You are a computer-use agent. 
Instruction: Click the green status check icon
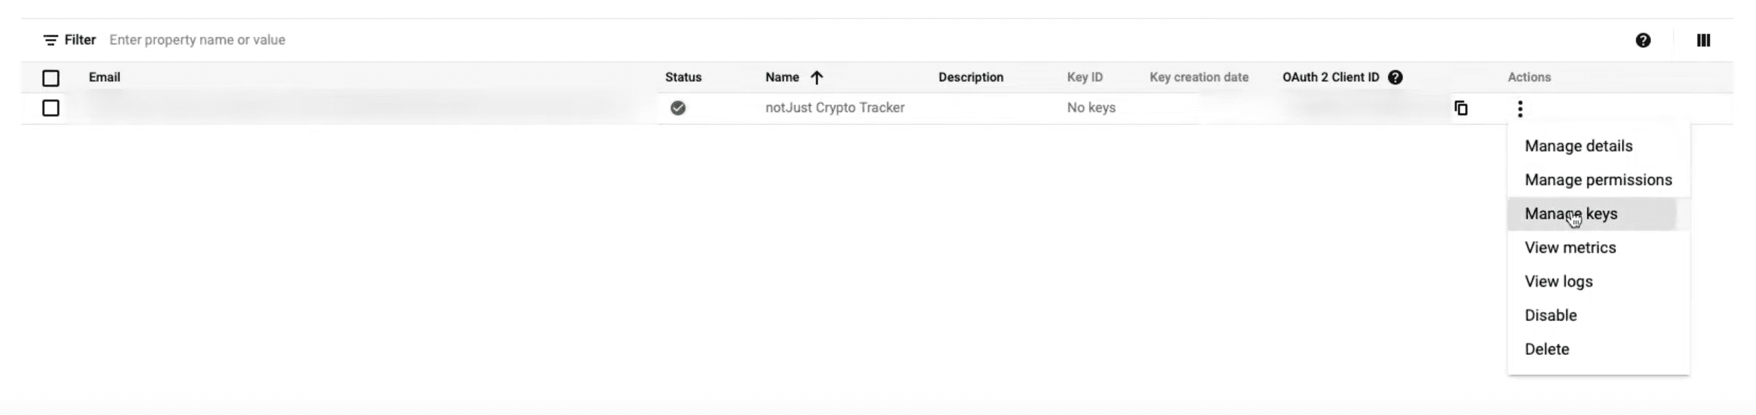(679, 109)
